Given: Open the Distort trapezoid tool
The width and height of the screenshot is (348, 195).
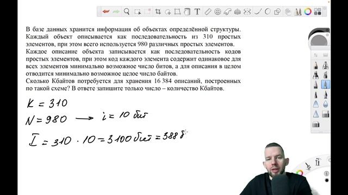Looking at the screenshot, I should click(x=177, y=11).
